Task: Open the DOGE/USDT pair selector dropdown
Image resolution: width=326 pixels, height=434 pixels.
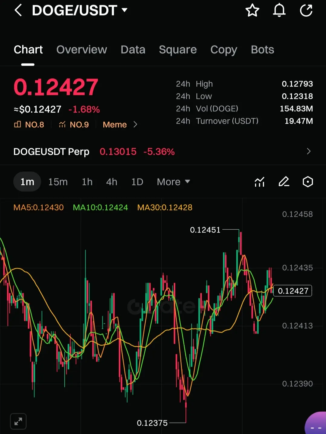Action: click(80, 10)
